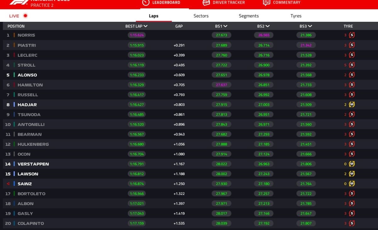Open the Segments tab
Viewport: 378px width, 230px height.
click(249, 16)
